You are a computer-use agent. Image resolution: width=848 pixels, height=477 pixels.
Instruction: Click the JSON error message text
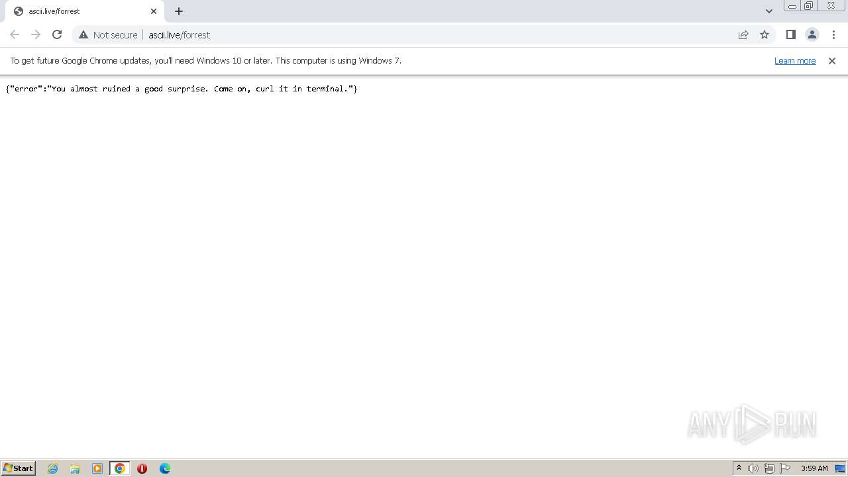click(182, 89)
